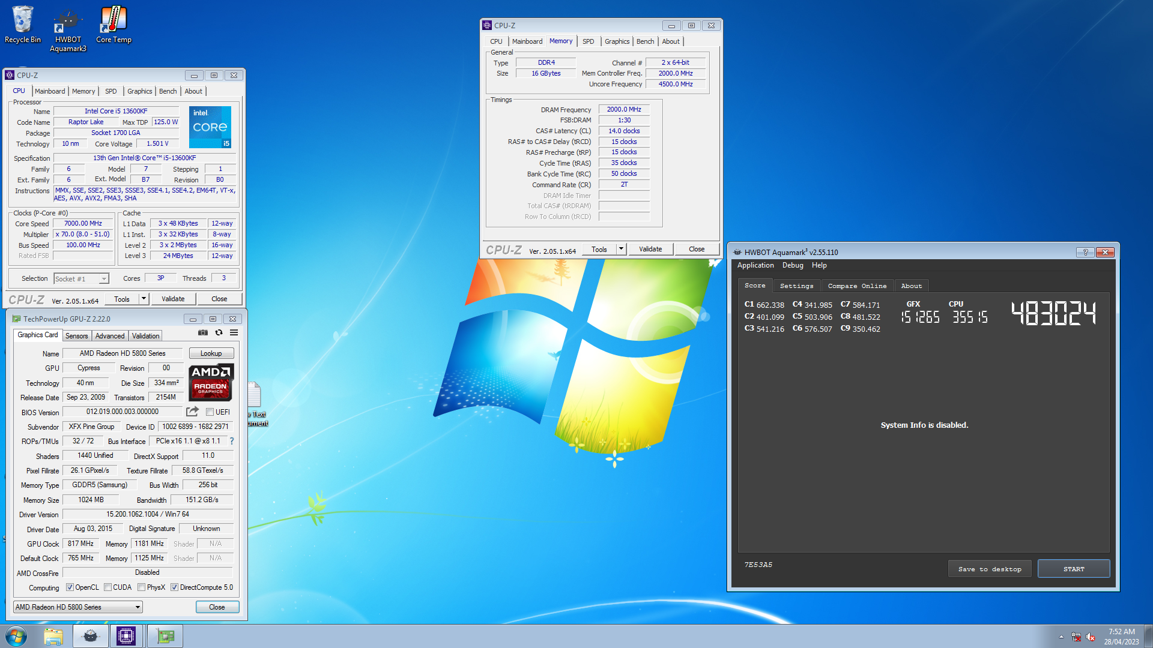Open the Validation tab in GPU-Z

point(145,336)
